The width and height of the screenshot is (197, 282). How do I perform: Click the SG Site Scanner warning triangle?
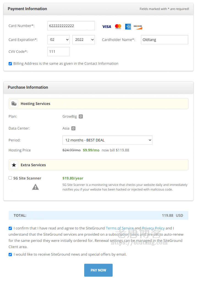click(35, 187)
